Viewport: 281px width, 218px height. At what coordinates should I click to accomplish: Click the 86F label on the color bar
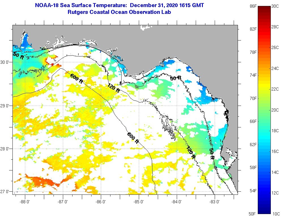tap(253, 6)
